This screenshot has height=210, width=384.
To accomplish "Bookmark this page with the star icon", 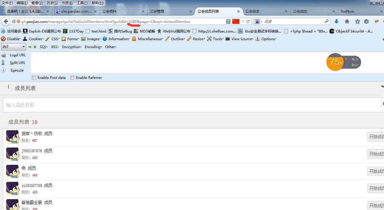I will pyautogui.click(x=357, y=21).
